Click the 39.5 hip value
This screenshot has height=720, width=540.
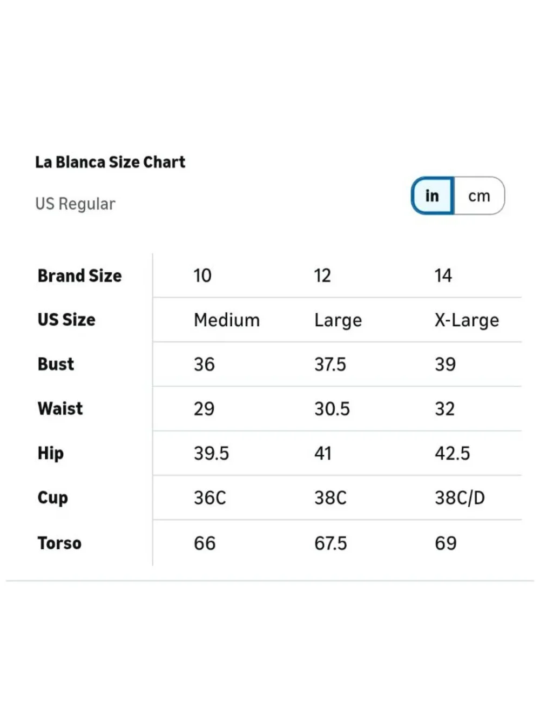(211, 453)
